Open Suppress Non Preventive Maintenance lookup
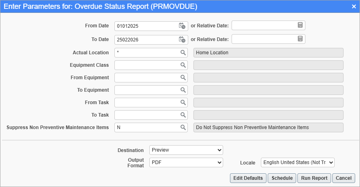Image resolution: width=360 pixels, height=187 pixels. point(183,127)
